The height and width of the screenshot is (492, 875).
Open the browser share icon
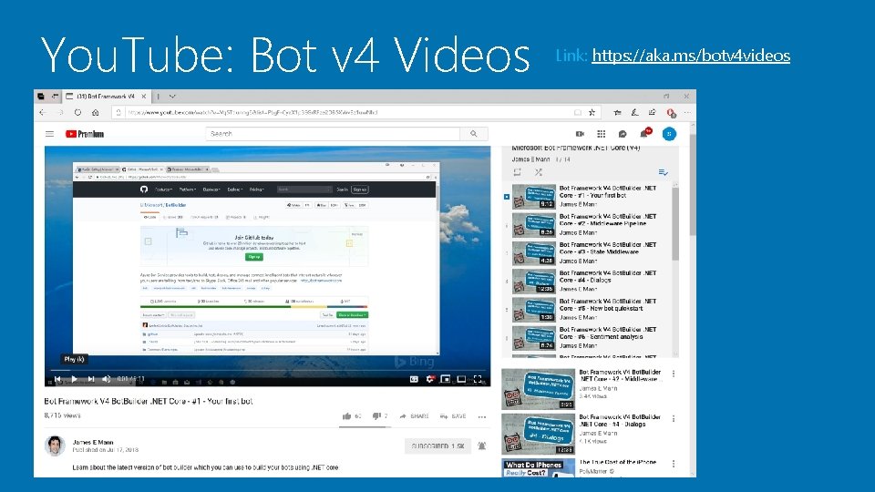(652, 112)
